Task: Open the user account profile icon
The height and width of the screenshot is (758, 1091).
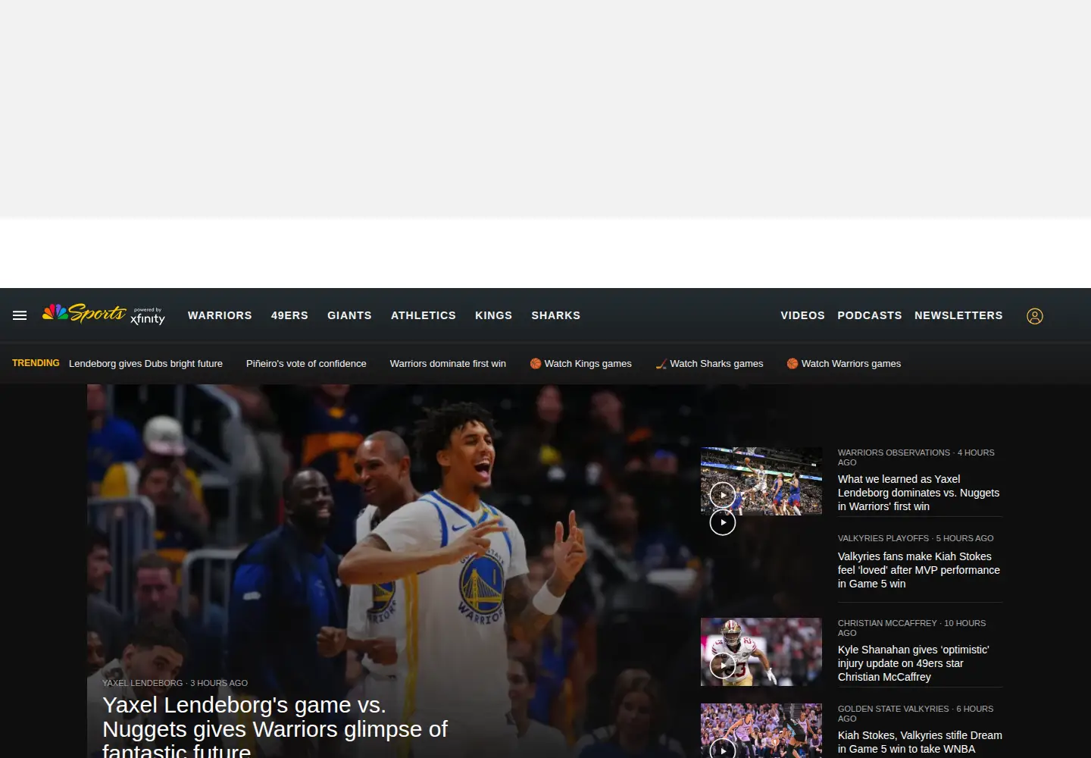Action: click(1035, 316)
